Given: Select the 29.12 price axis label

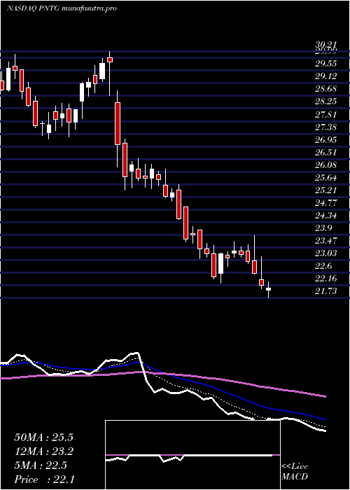Looking at the screenshot, I should [325, 76].
